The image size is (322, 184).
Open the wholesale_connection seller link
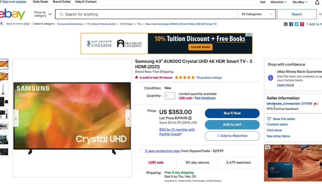click(x=283, y=103)
